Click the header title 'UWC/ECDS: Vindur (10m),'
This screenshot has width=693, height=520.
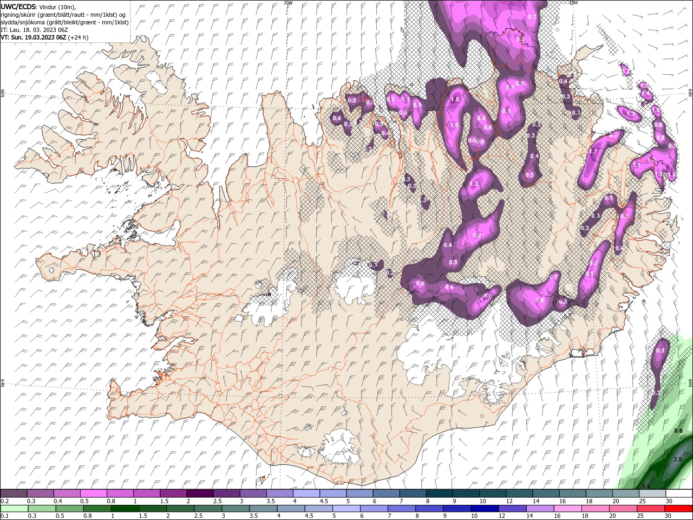point(39,6)
